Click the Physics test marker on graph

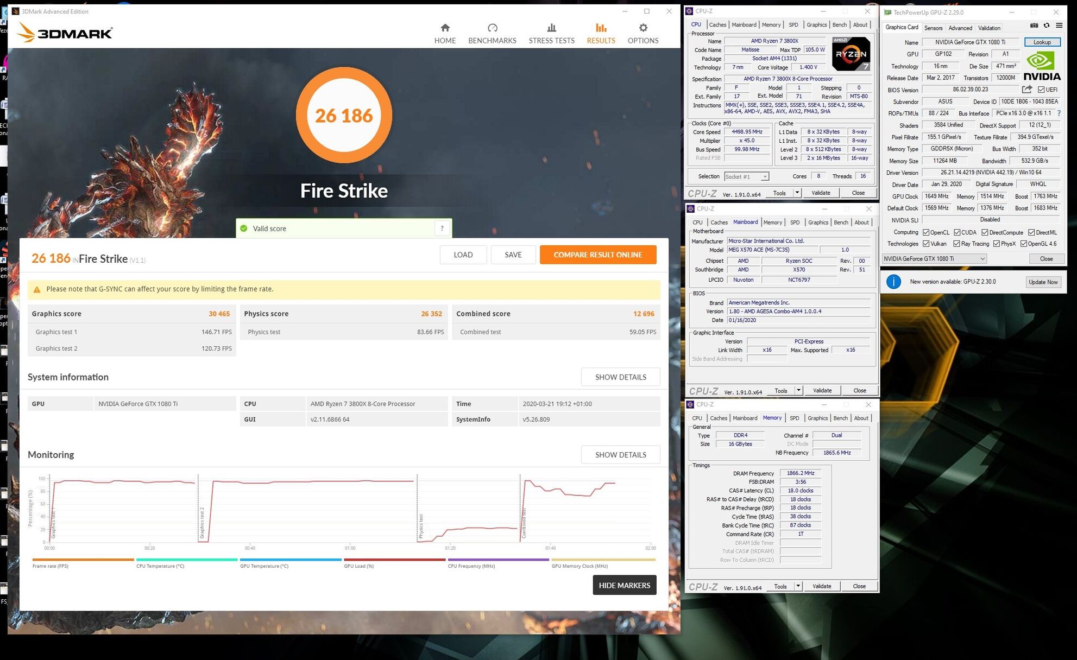[x=420, y=526]
